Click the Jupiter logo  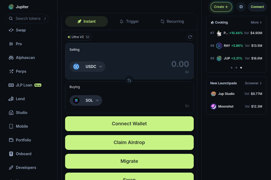19,7
